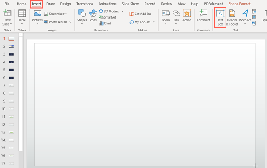Viewport: 267px width, 168px height.
Task: Switch to the Insert tab
Action: pos(37,4)
